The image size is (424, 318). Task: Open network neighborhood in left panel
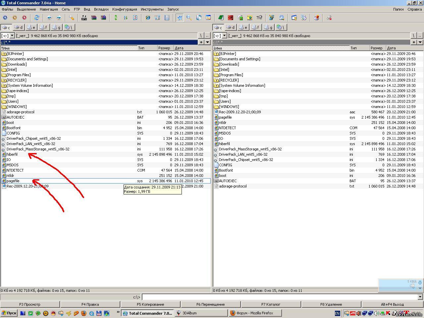pyautogui.click(x=69, y=27)
